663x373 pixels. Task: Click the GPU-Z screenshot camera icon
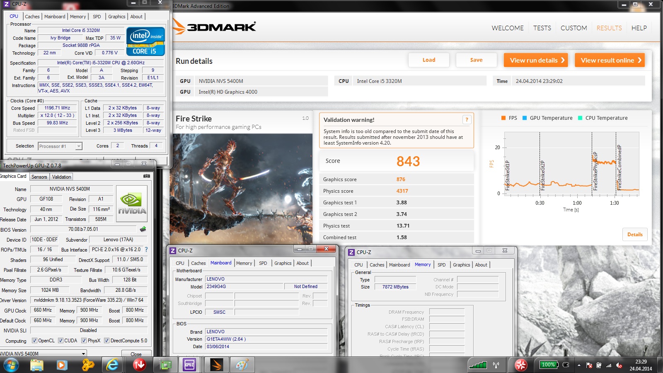coord(146,176)
